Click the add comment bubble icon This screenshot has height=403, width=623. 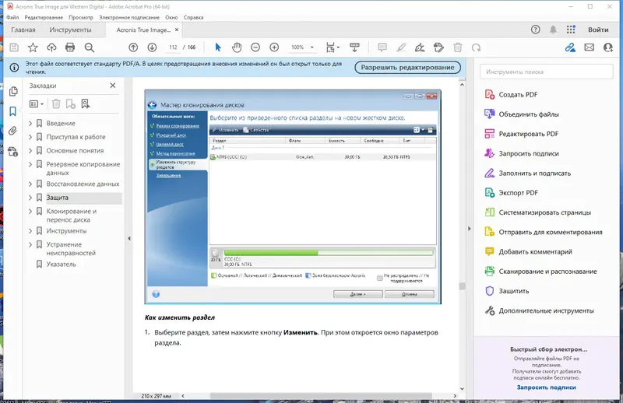(x=382, y=47)
